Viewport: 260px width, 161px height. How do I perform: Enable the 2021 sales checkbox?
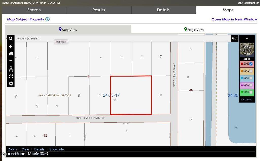(x=251, y=78)
